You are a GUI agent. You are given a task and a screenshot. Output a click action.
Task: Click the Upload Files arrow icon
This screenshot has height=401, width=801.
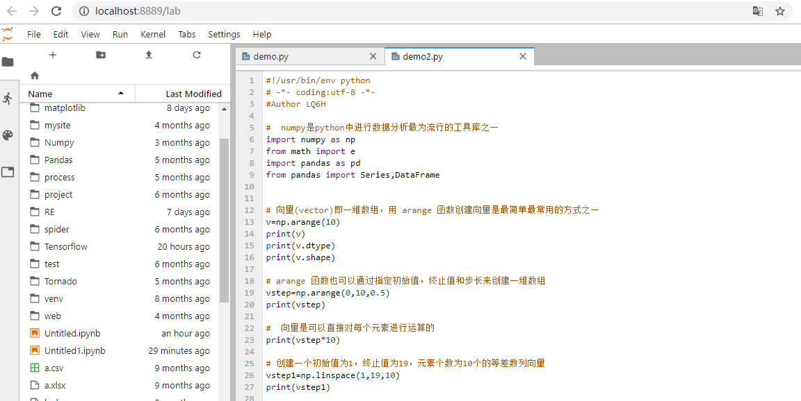click(148, 55)
